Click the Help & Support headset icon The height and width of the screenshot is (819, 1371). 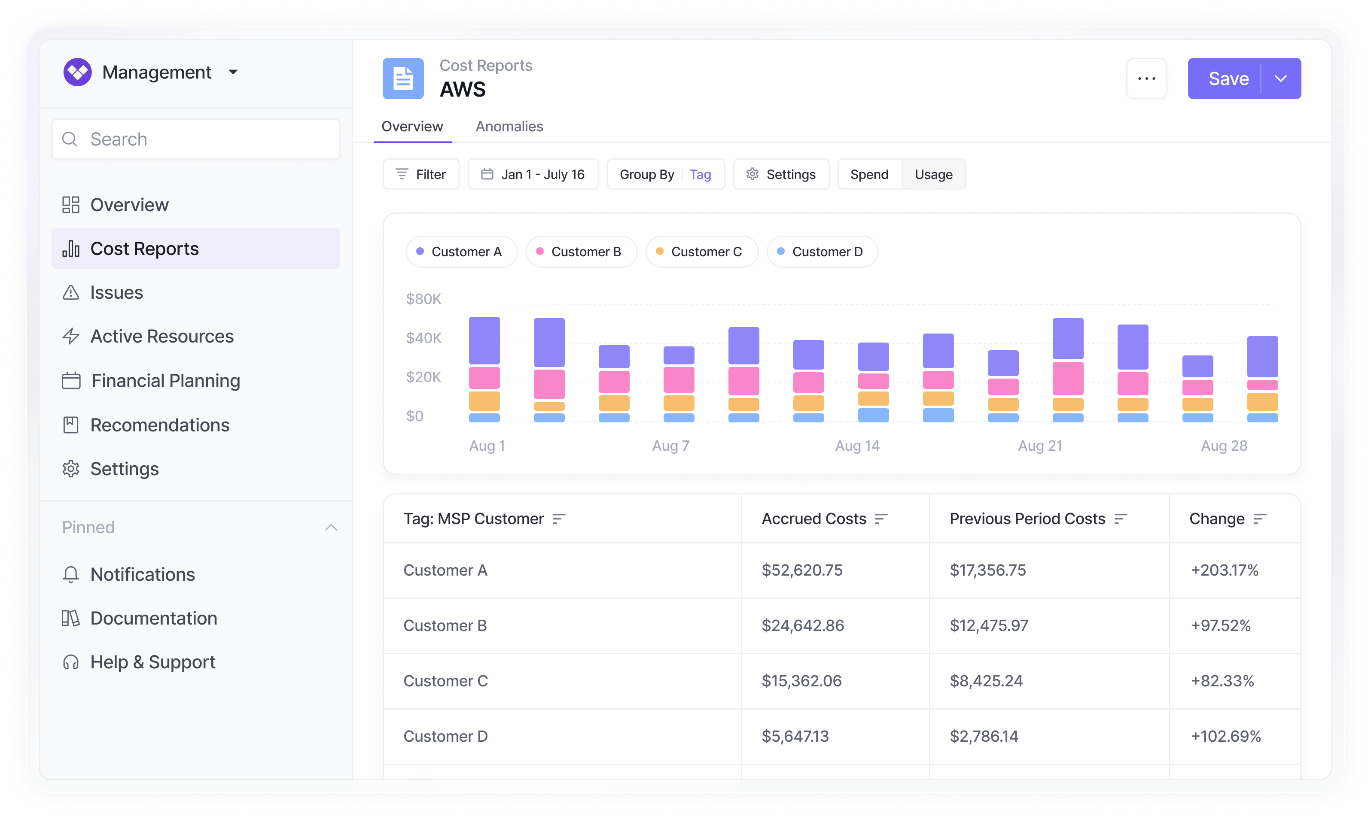click(71, 662)
